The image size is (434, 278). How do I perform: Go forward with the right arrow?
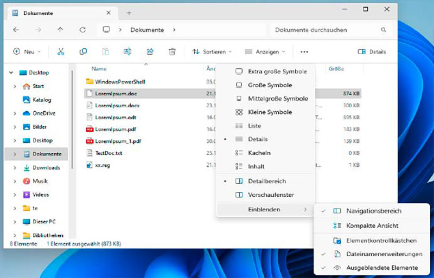click(38, 30)
